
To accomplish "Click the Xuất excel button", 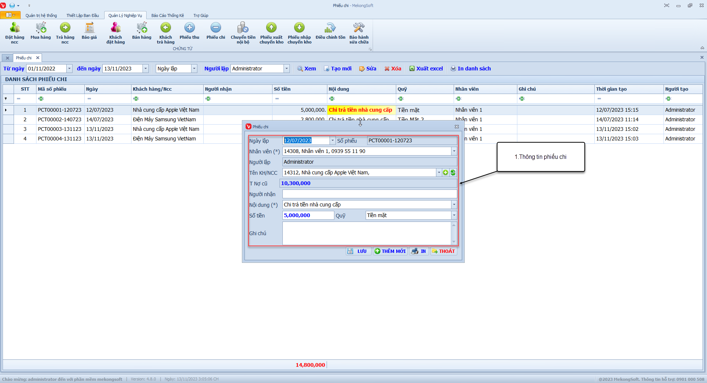I will point(426,69).
